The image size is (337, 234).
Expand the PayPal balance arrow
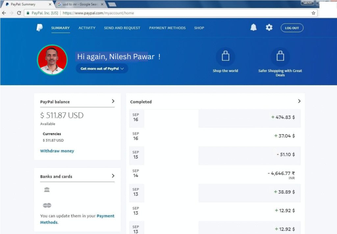pyautogui.click(x=113, y=101)
